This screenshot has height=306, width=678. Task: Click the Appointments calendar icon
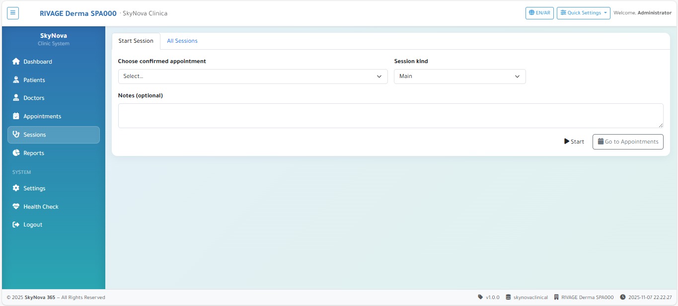click(16, 116)
